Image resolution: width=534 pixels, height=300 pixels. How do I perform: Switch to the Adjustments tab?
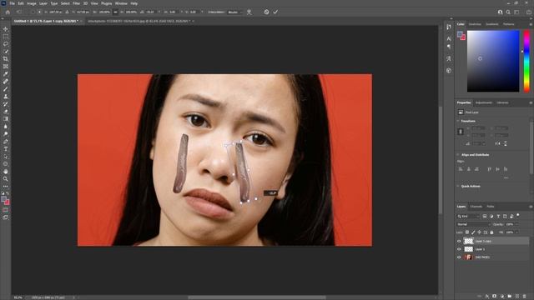tap(484, 102)
